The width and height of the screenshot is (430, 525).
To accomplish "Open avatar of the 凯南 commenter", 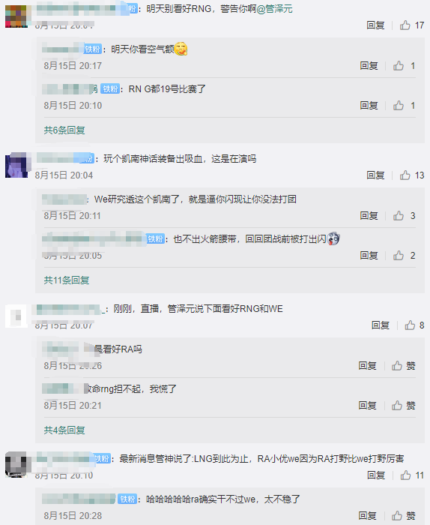I will coord(16,165).
